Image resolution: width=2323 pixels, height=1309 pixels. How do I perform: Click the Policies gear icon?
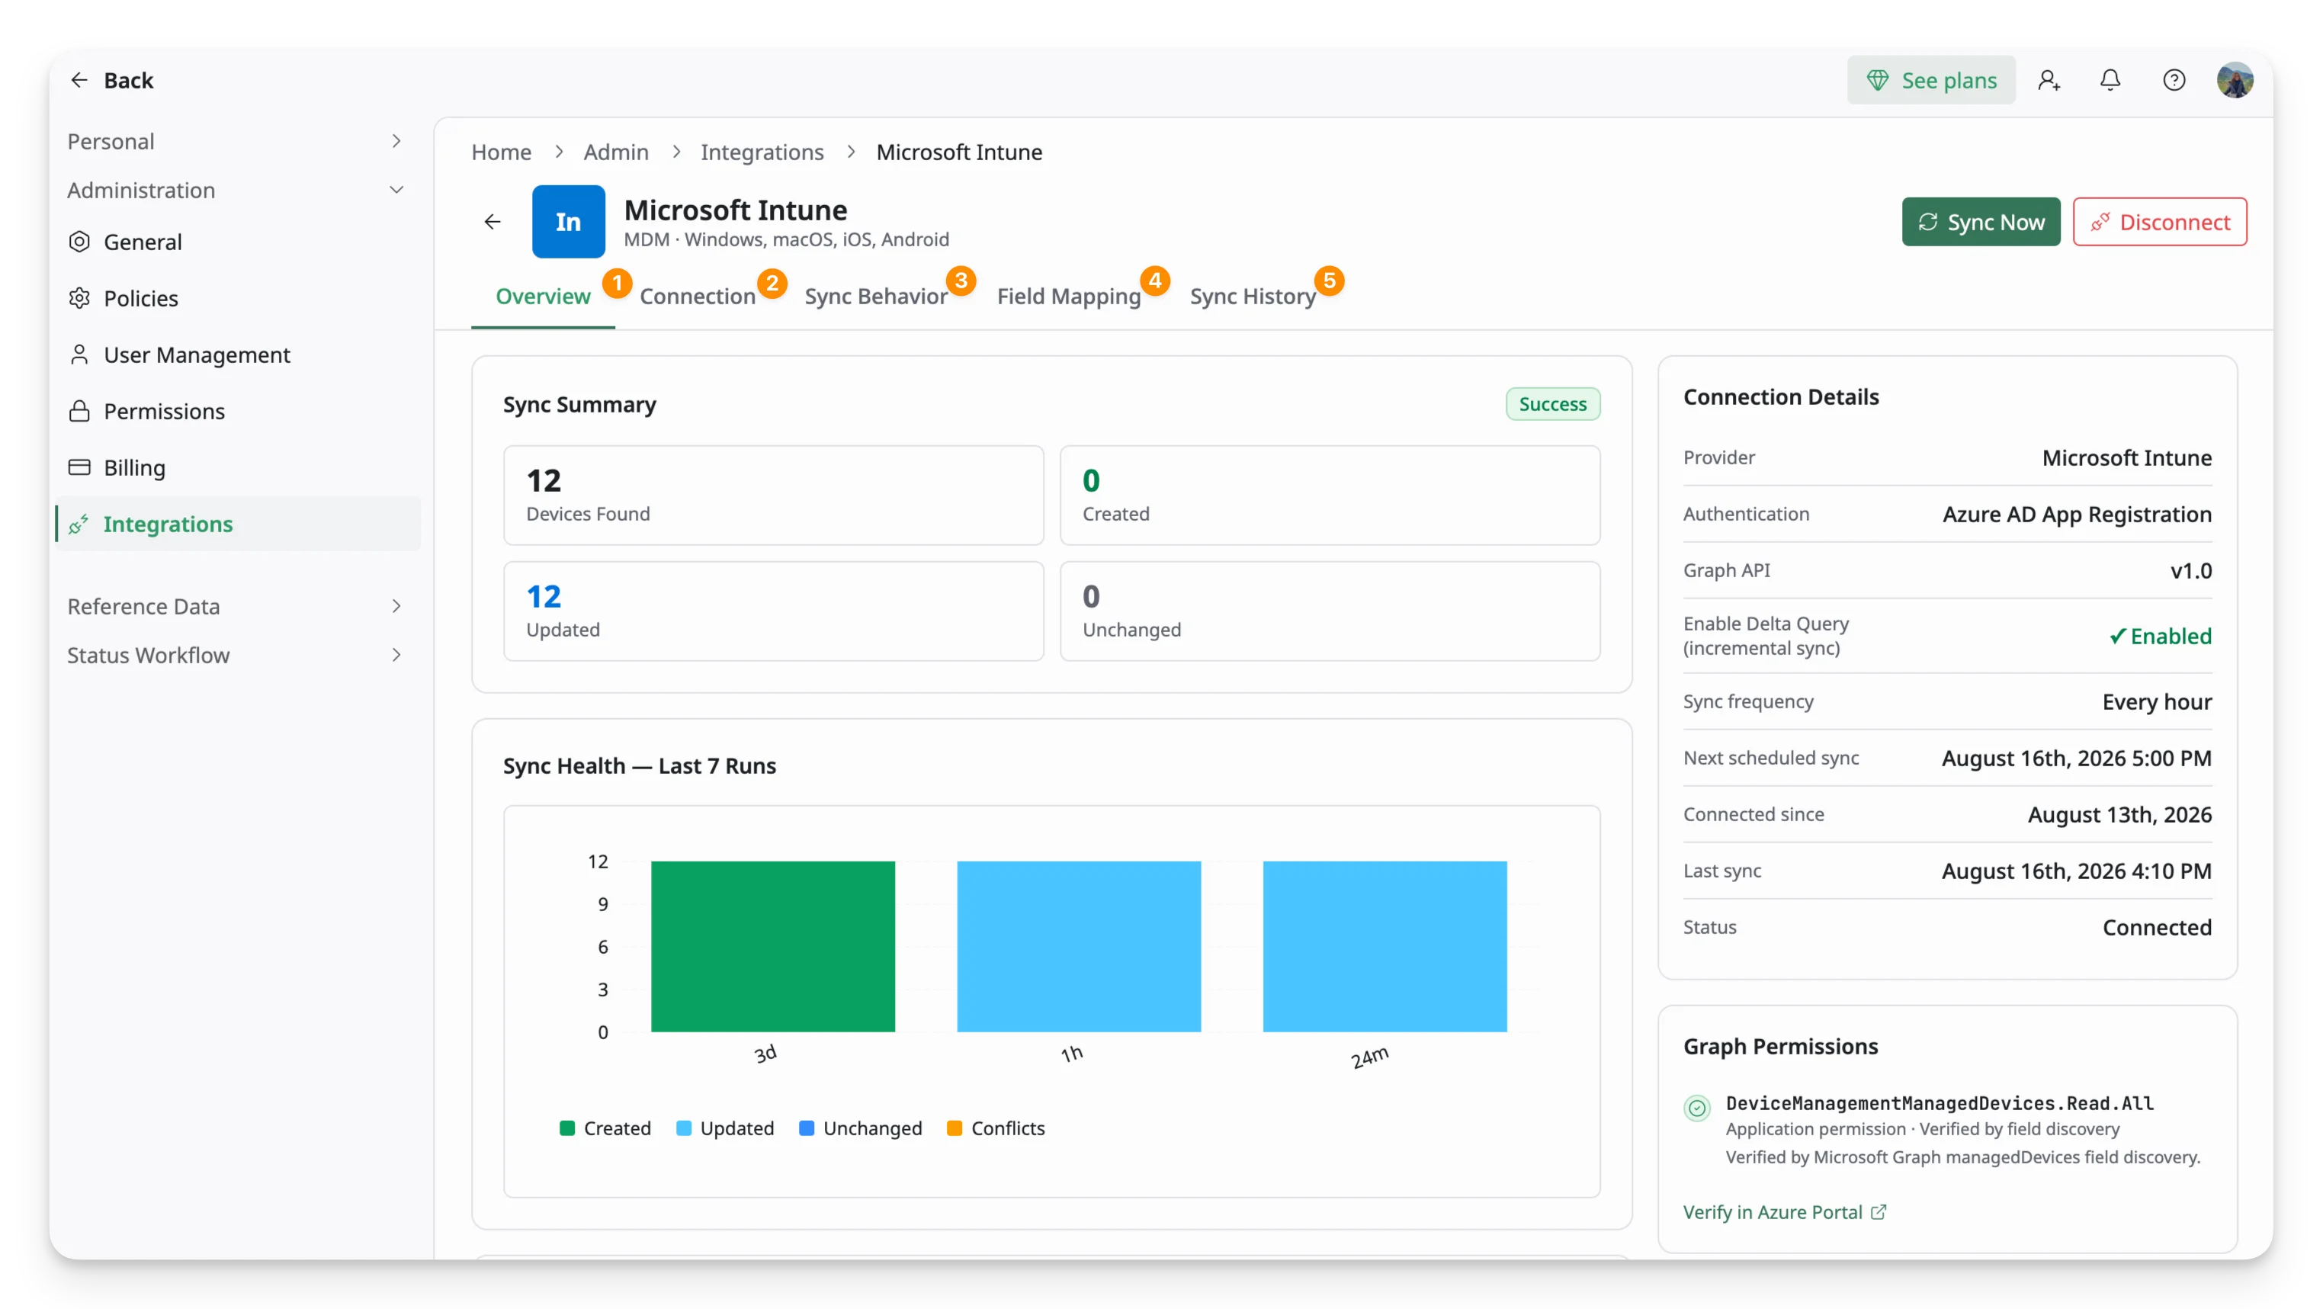[79, 298]
